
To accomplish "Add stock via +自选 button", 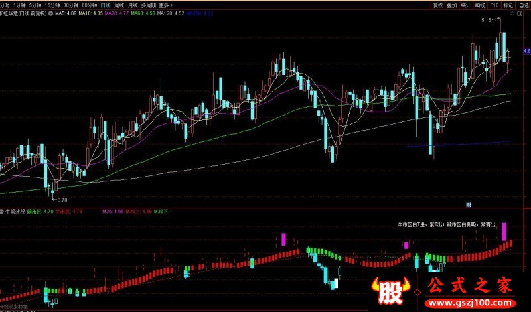I will [x=523, y=5].
